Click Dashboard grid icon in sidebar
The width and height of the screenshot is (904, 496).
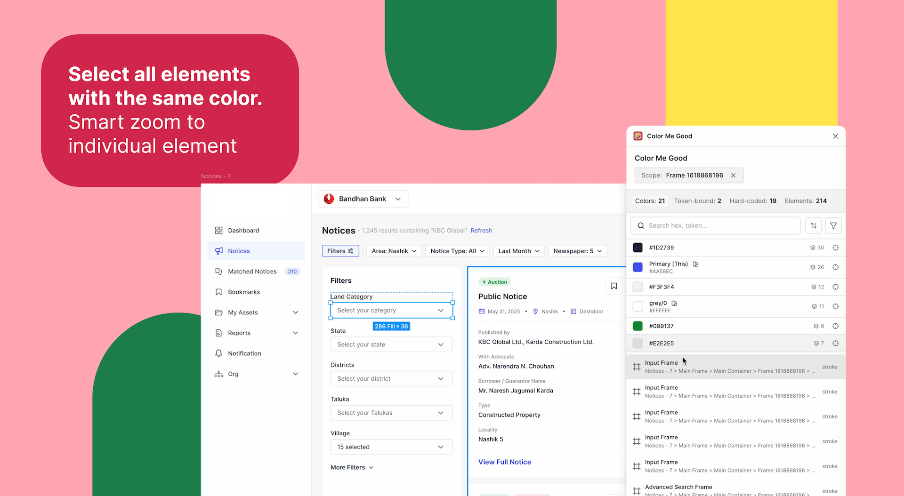pyautogui.click(x=218, y=231)
